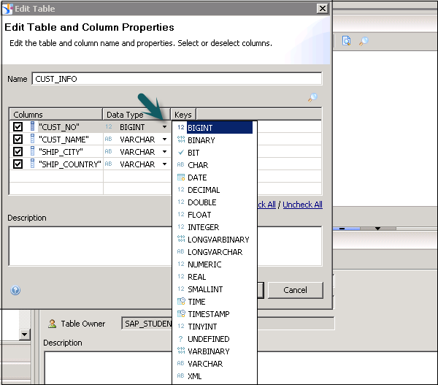
Task: Click the search magnifier icon above Keys column
Action: coord(312,98)
